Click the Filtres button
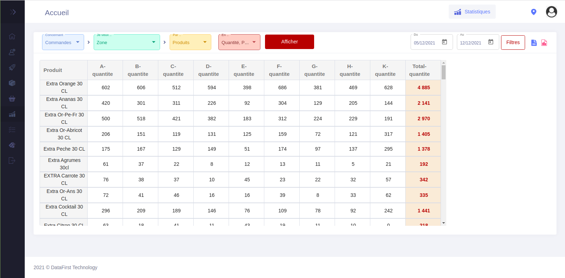 [513, 42]
